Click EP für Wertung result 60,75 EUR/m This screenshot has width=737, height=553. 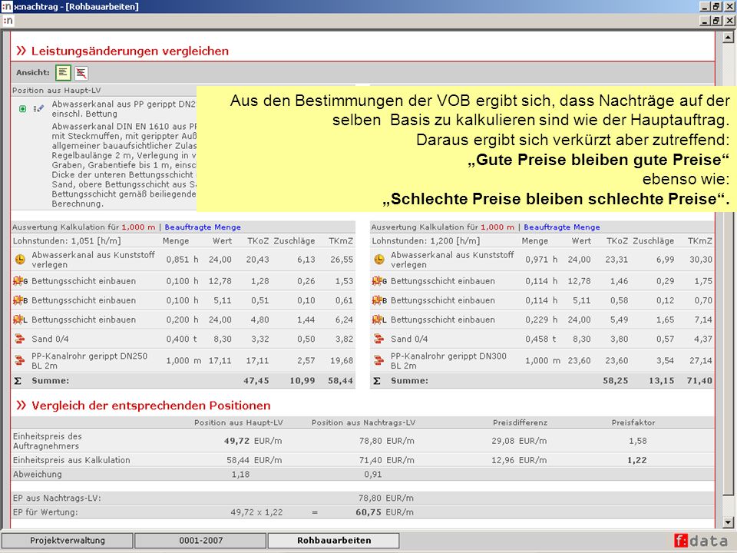click(x=385, y=512)
